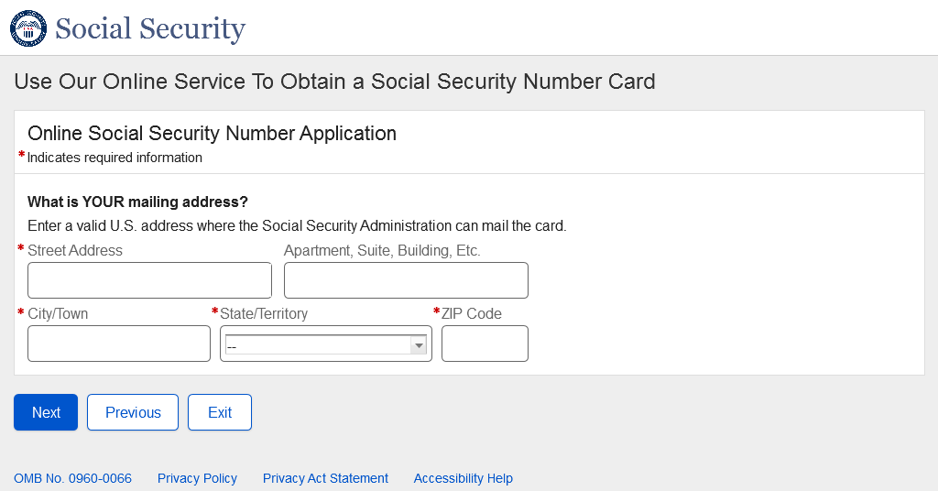The width and height of the screenshot is (938, 491).
Task: Click the State/Territory label text
Action: click(x=264, y=313)
